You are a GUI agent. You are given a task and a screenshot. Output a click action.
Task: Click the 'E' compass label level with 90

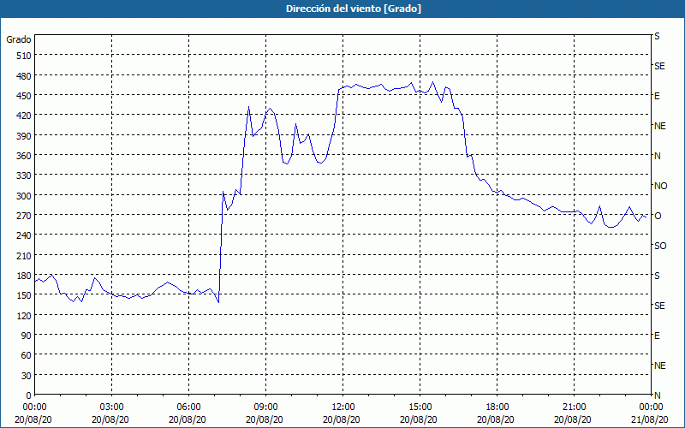(x=657, y=336)
